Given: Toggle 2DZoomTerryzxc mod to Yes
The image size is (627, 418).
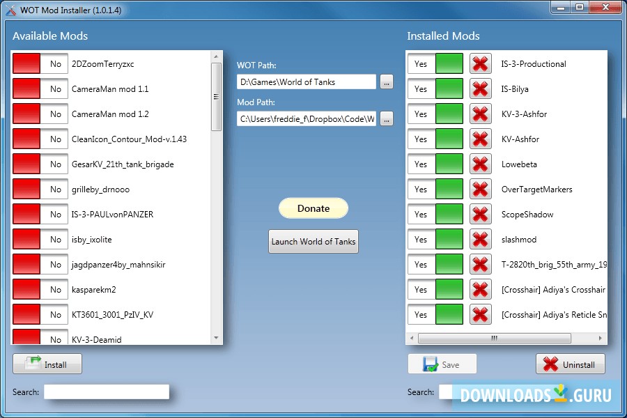Looking at the screenshot, I should [x=40, y=63].
